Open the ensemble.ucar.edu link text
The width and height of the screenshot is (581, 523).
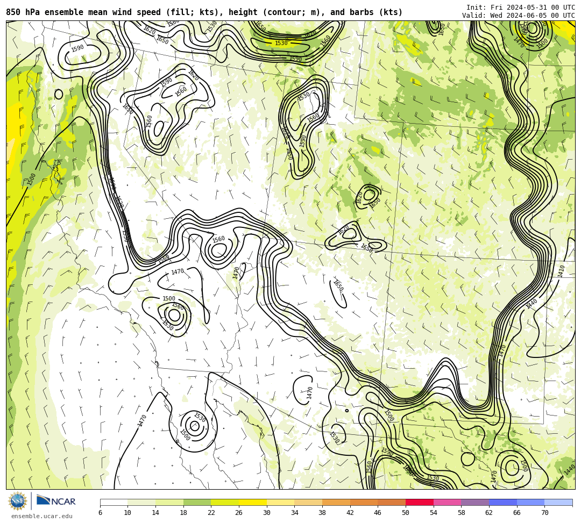click(x=42, y=516)
